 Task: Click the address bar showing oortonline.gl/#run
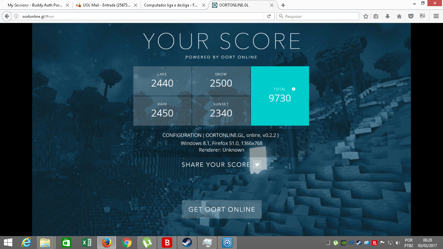tap(143, 16)
